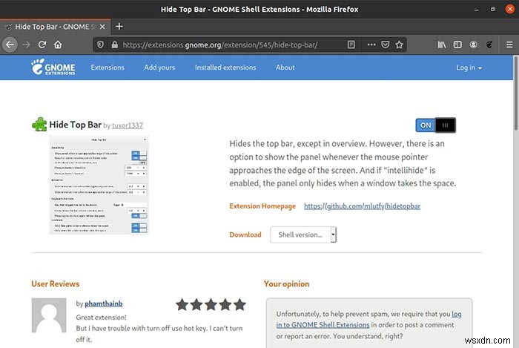The height and width of the screenshot is (348, 519).
Task: Open Firefox account icon
Action: click(x=473, y=45)
